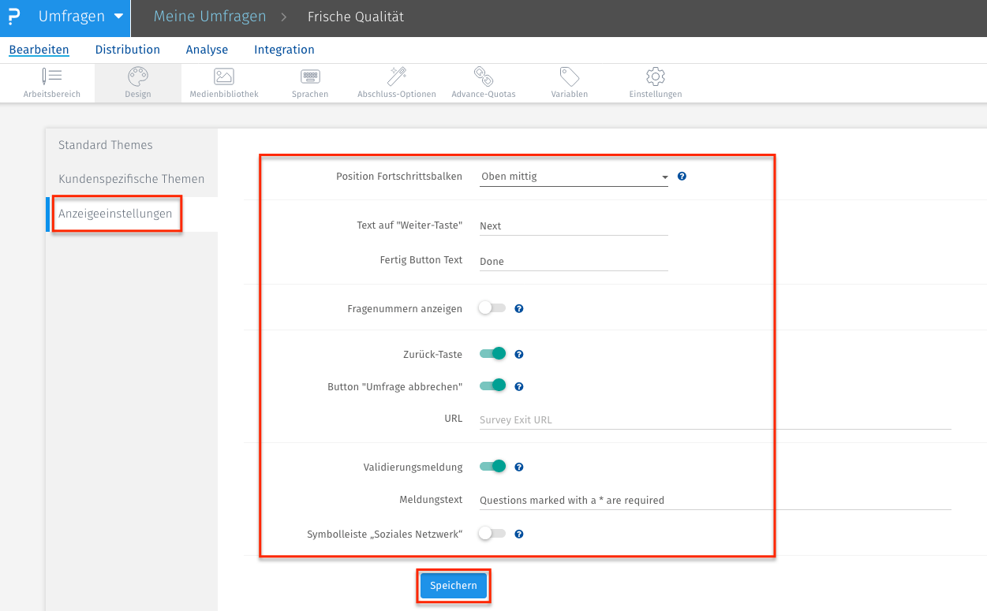Navigate back via Meine Umfragen link

209,16
